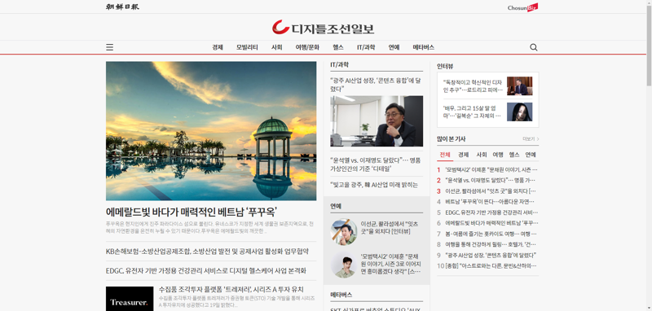
Task: Open "빛고을 광주, 韓 AI산업 미래" article
Action: (x=374, y=185)
